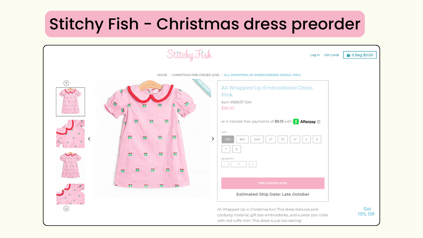Select size 2T
The image size is (423, 238).
(x=270, y=139)
